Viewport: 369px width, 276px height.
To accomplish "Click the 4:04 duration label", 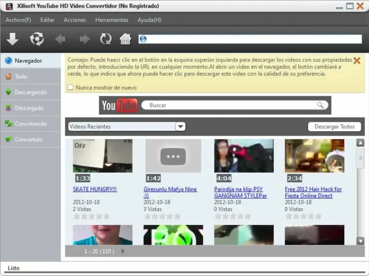I will [x=224, y=178].
